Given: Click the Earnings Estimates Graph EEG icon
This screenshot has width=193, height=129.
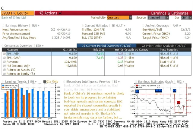Looking at the screenshot, I should point(136,81).
